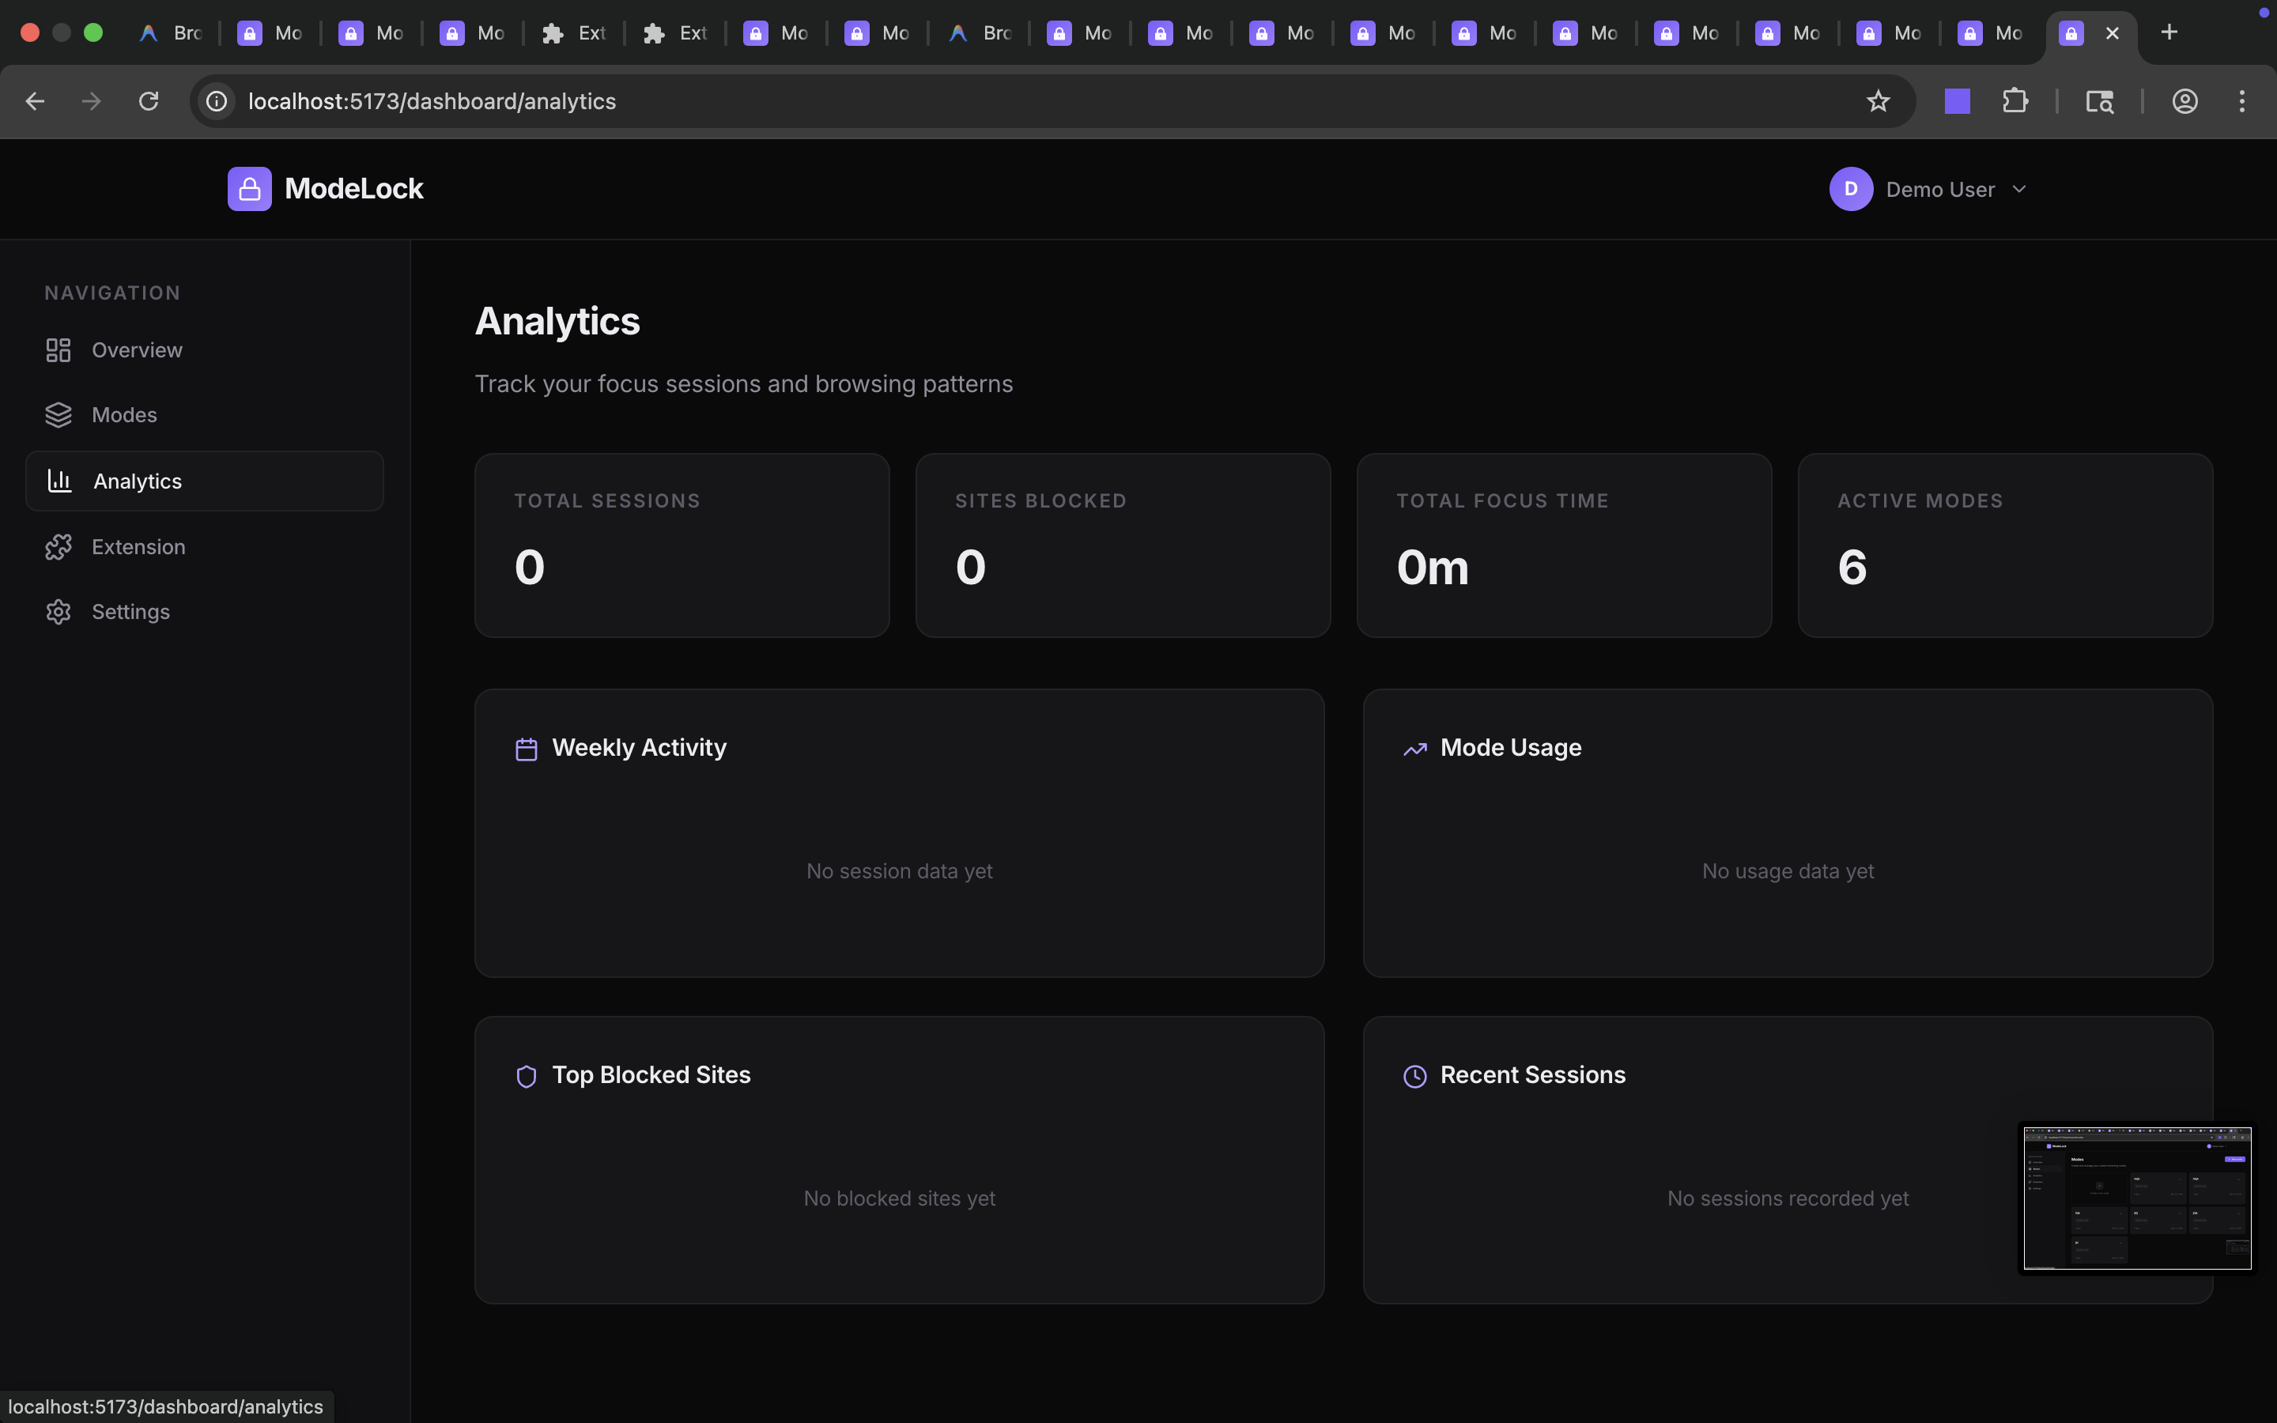The width and height of the screenshot is (2277, 1423).
Task: Bookmark page with star icon
Action: [x=1877, y=100]
